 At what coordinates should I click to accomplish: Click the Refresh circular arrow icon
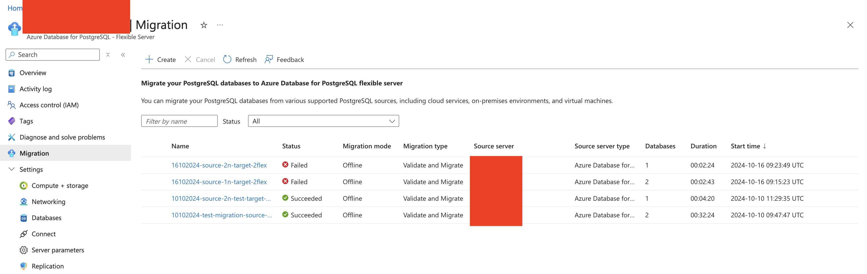227,59
